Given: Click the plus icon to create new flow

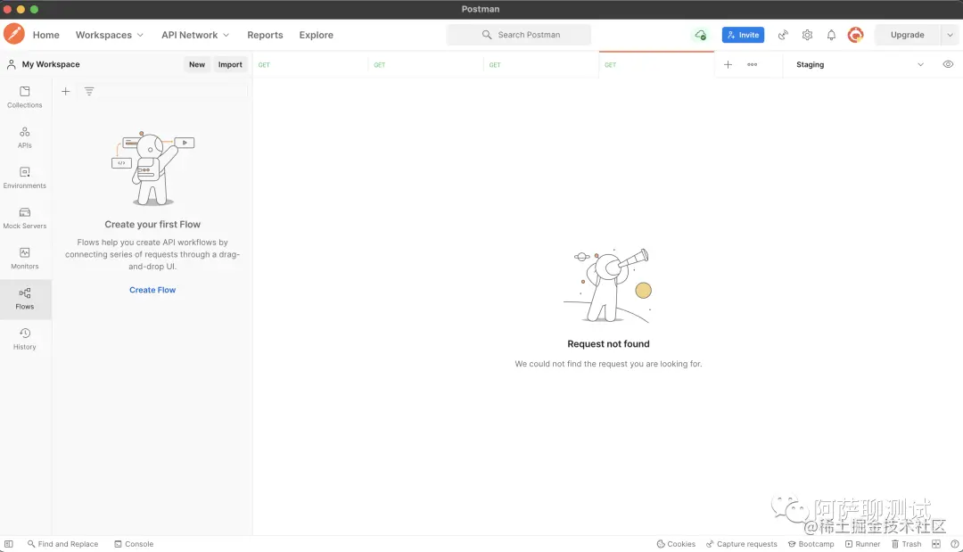Looking at the screenshot, I should point(66,92).
